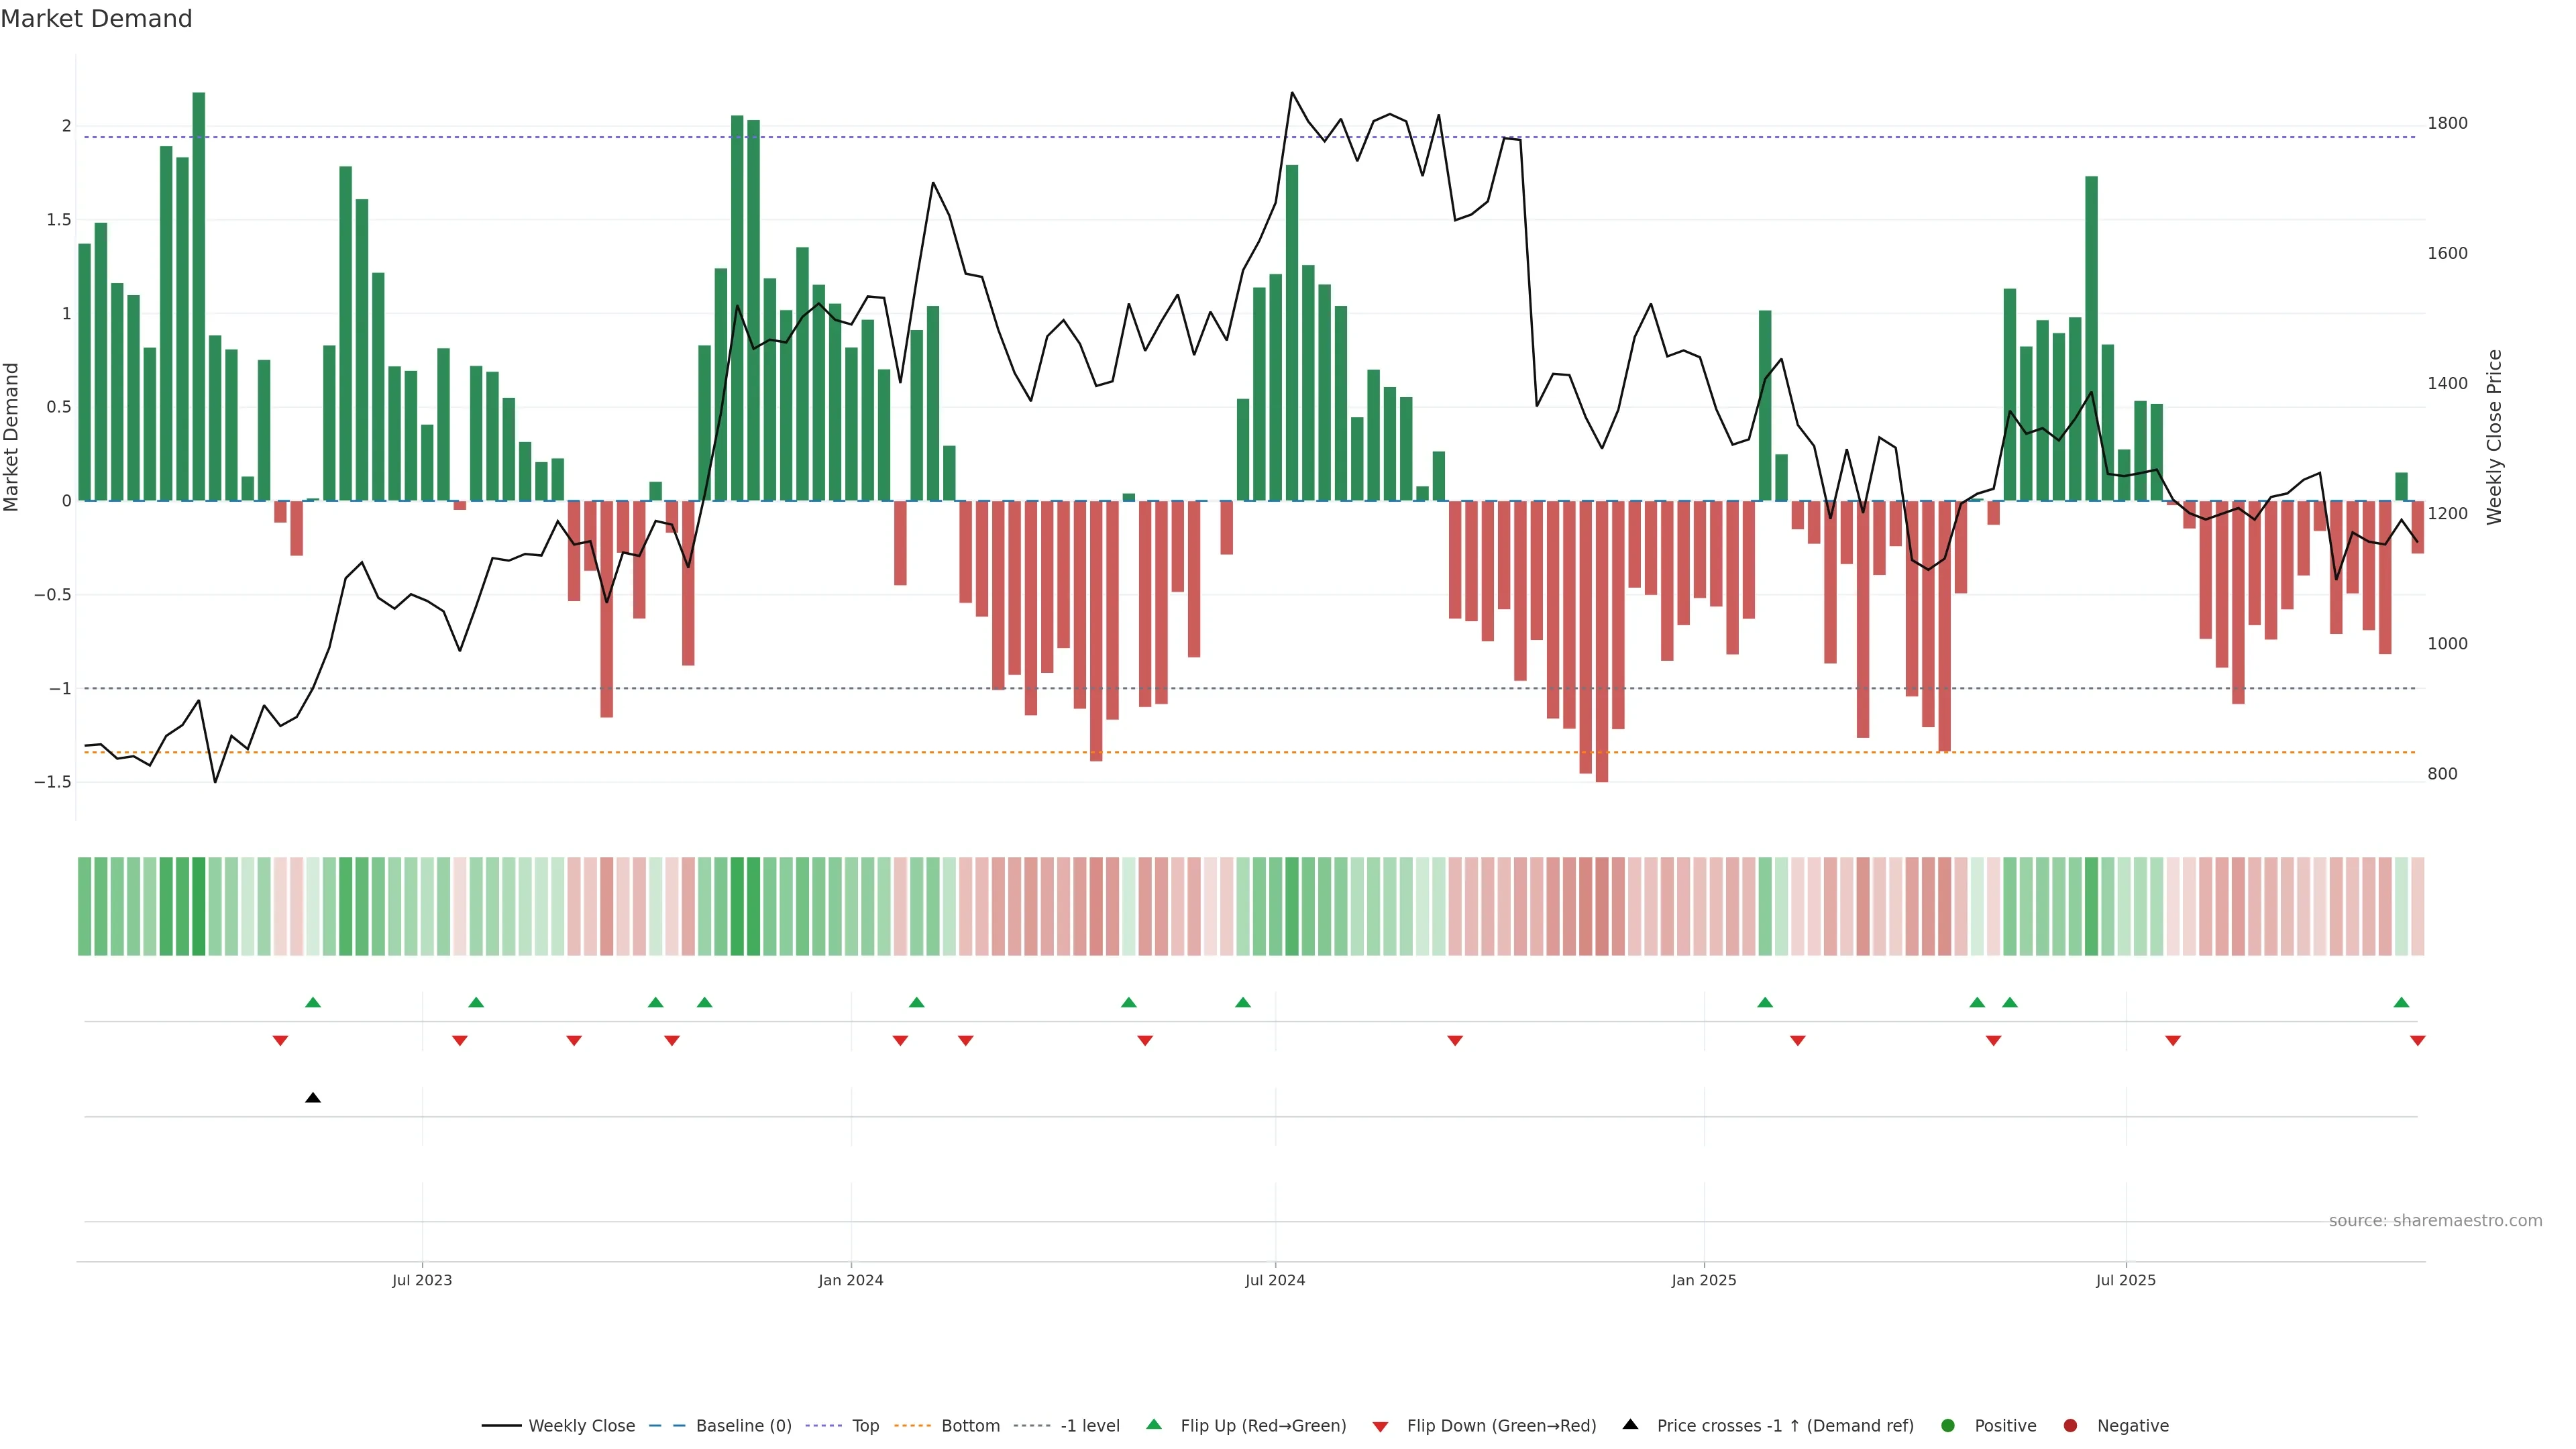The width and height of the screenshot is (2576, 1449).
Task: Click the rightmost green flip-up triangle marker
Action: [x=2401, y=1003]
